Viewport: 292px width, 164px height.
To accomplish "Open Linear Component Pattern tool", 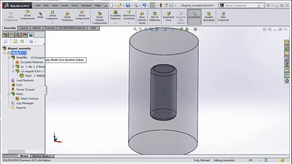I will (52, 15).
